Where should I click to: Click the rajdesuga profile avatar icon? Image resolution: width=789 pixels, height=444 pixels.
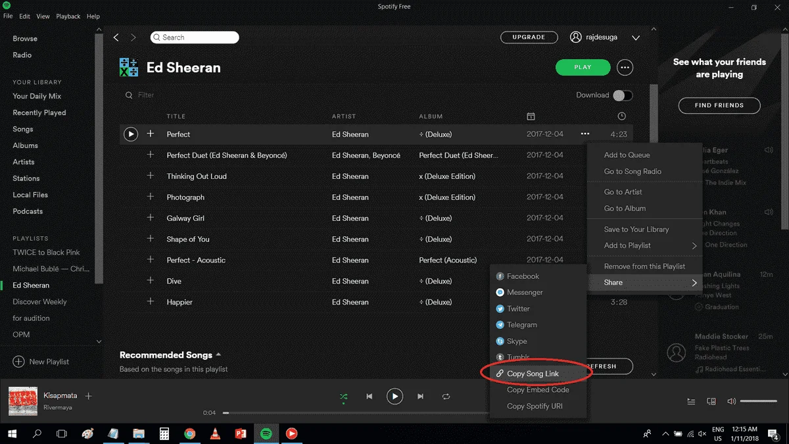coord(577,37)
